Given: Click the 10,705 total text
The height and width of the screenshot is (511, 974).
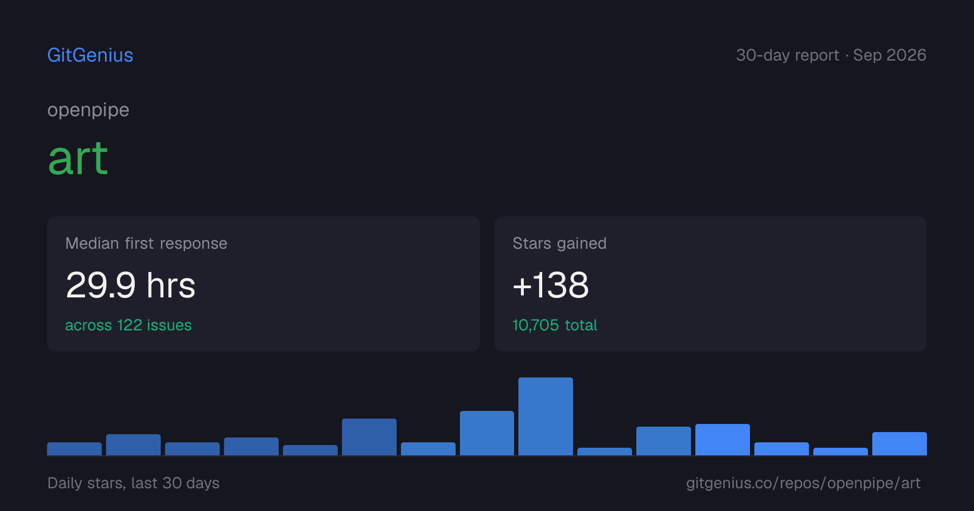Looking at the screenshot, I should [x=555, y=325].
